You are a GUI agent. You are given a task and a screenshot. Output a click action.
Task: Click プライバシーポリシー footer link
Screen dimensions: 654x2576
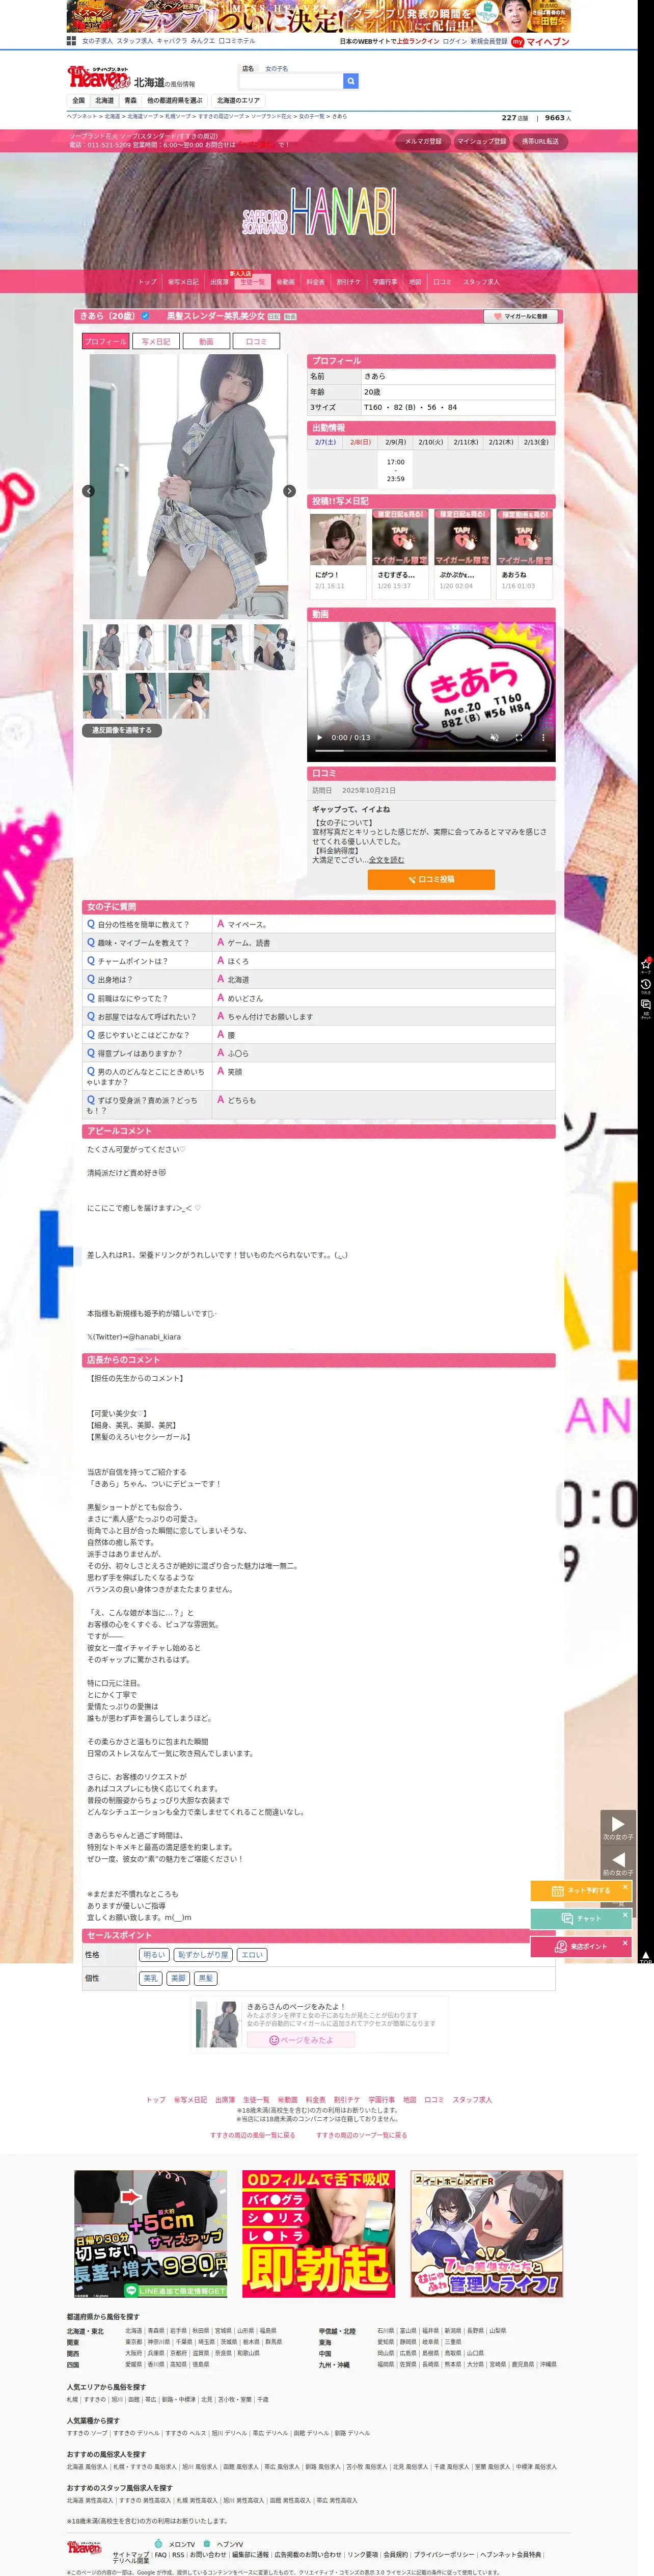click(x=445, y=2554)
